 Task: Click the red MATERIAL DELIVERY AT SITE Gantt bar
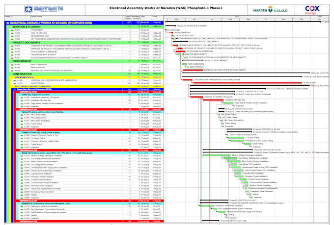193,70
